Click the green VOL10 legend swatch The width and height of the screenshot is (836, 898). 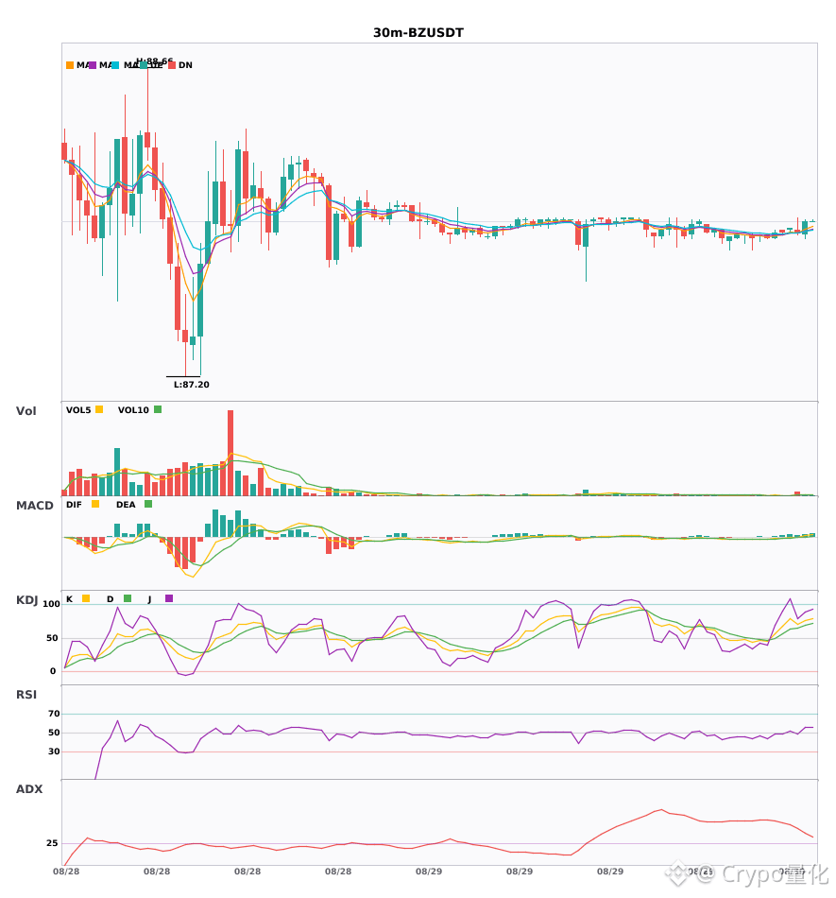point(158,409)
